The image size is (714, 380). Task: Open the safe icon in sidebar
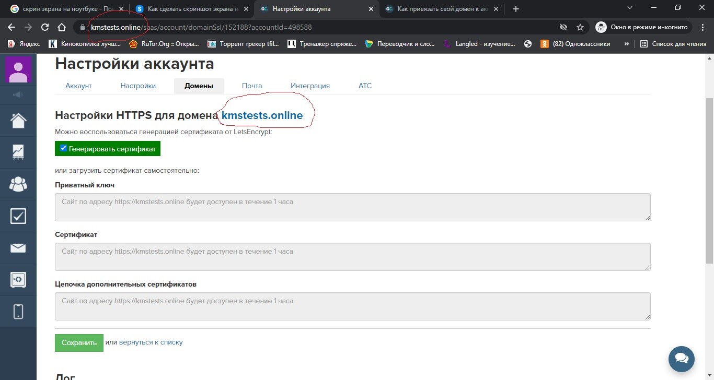point(18,280)
